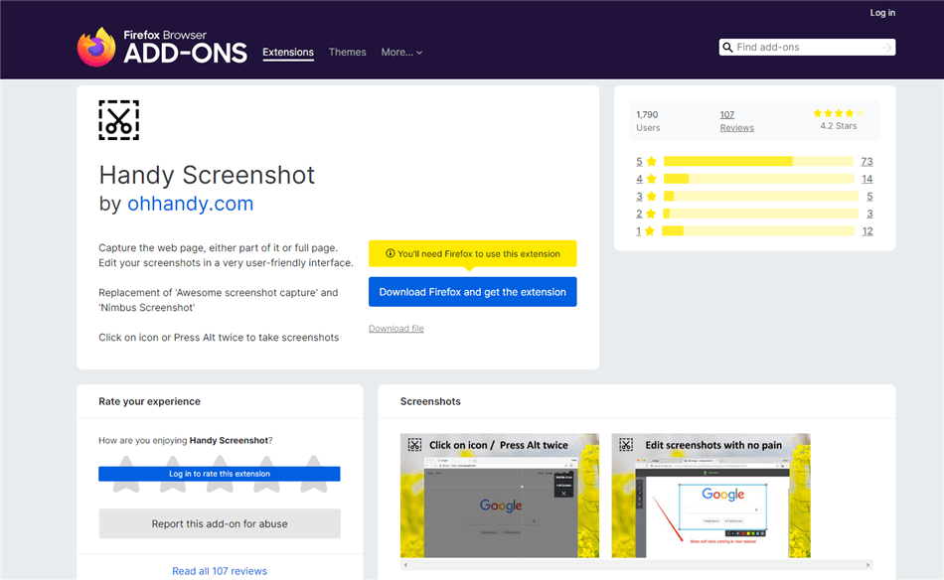Click the 14 four-star reviews count
Image resolution: width=944 pixels, height=580 pixels.
(x=866, y=179)
